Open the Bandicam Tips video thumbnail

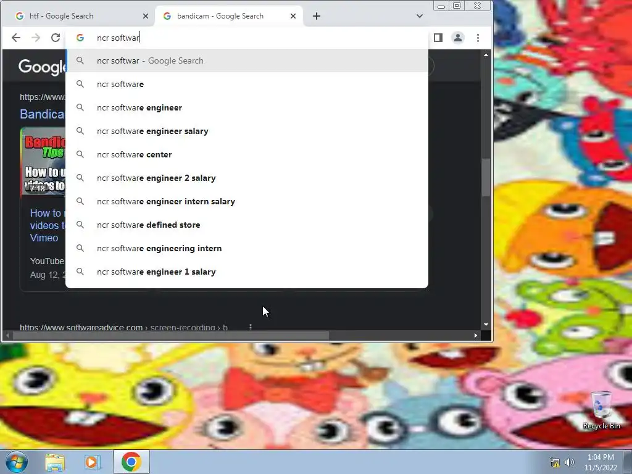[x=43, y=162]
